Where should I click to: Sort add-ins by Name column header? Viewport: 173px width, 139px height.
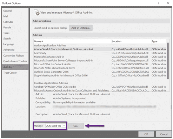coord(72,41)
